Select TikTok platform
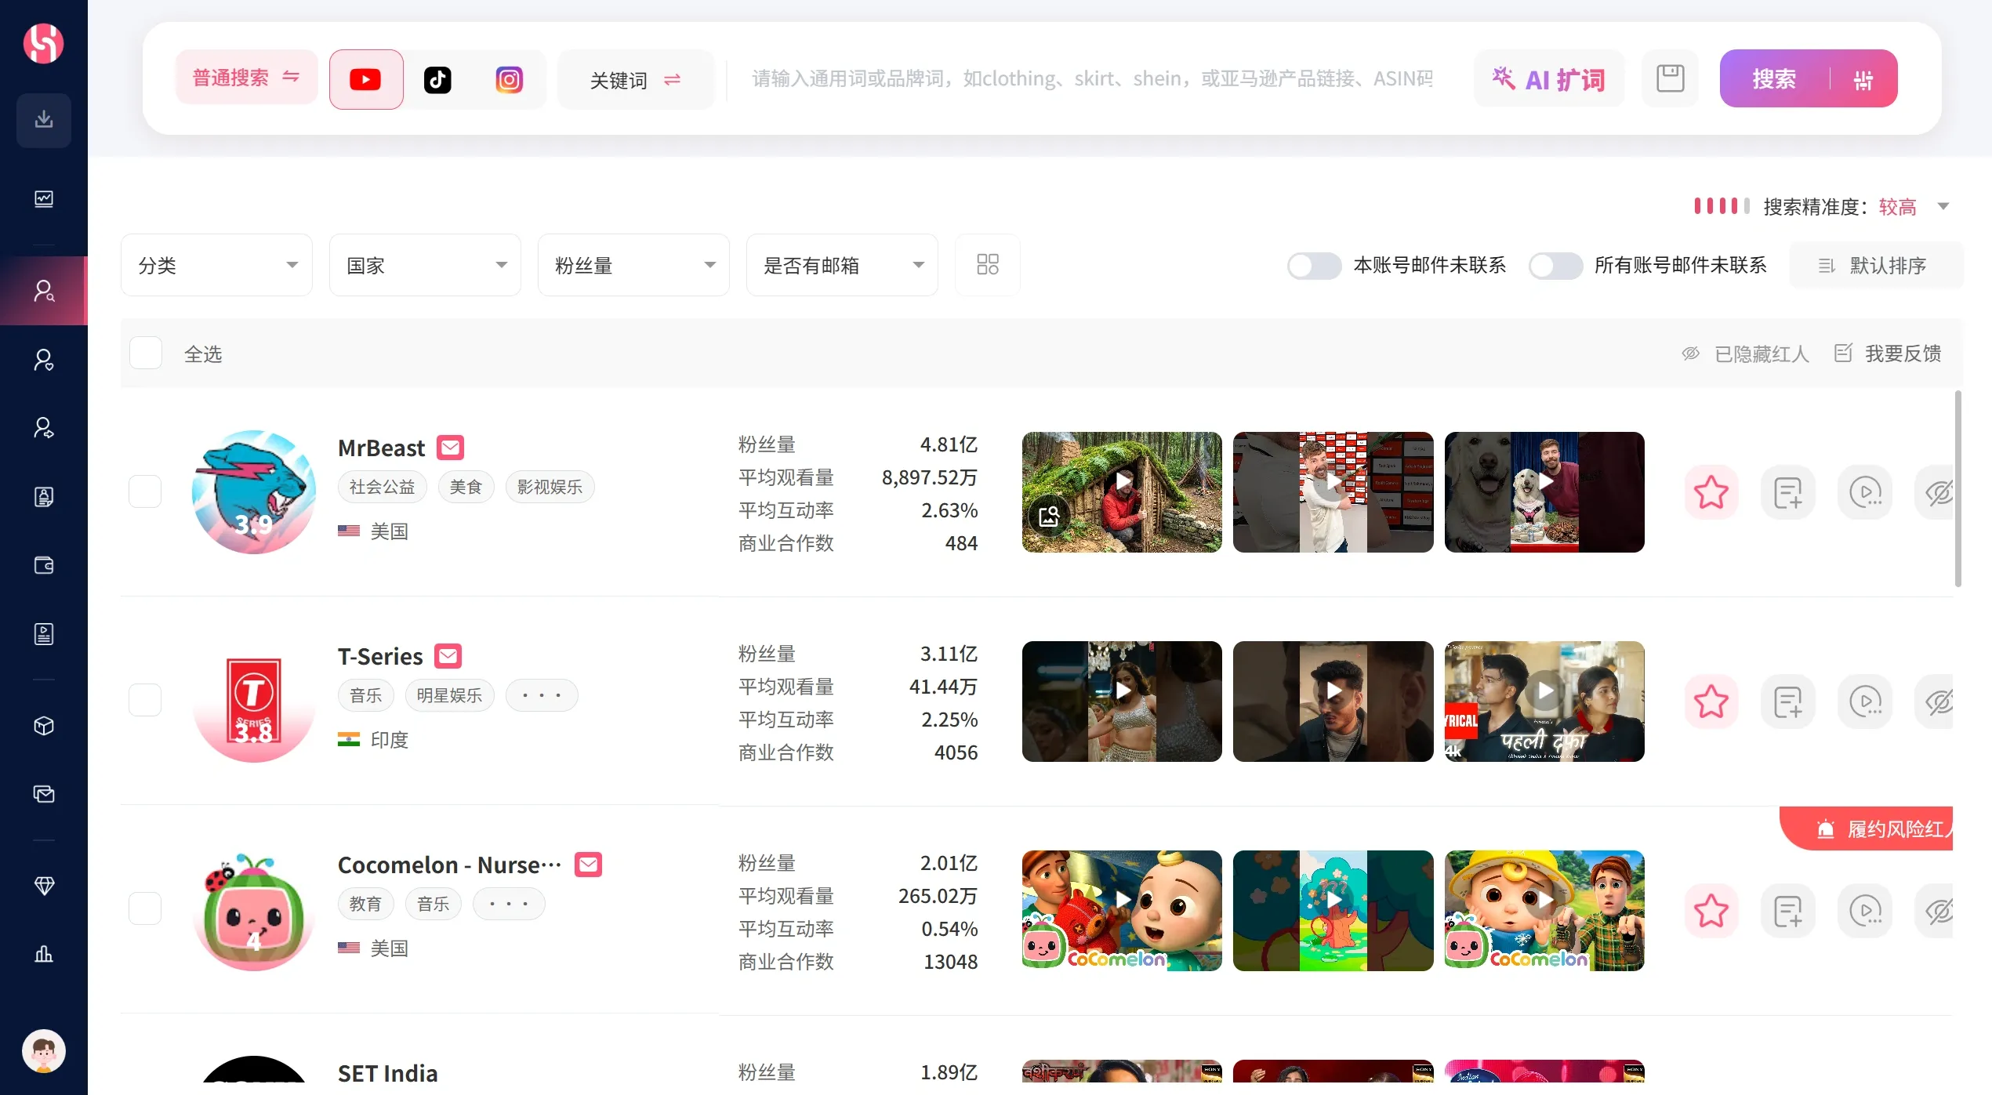Viewport: 1992px width, 1095px height. (x=437, y=79)
